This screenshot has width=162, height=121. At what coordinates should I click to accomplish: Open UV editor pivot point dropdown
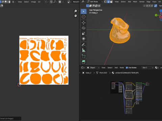pos(47,2)
